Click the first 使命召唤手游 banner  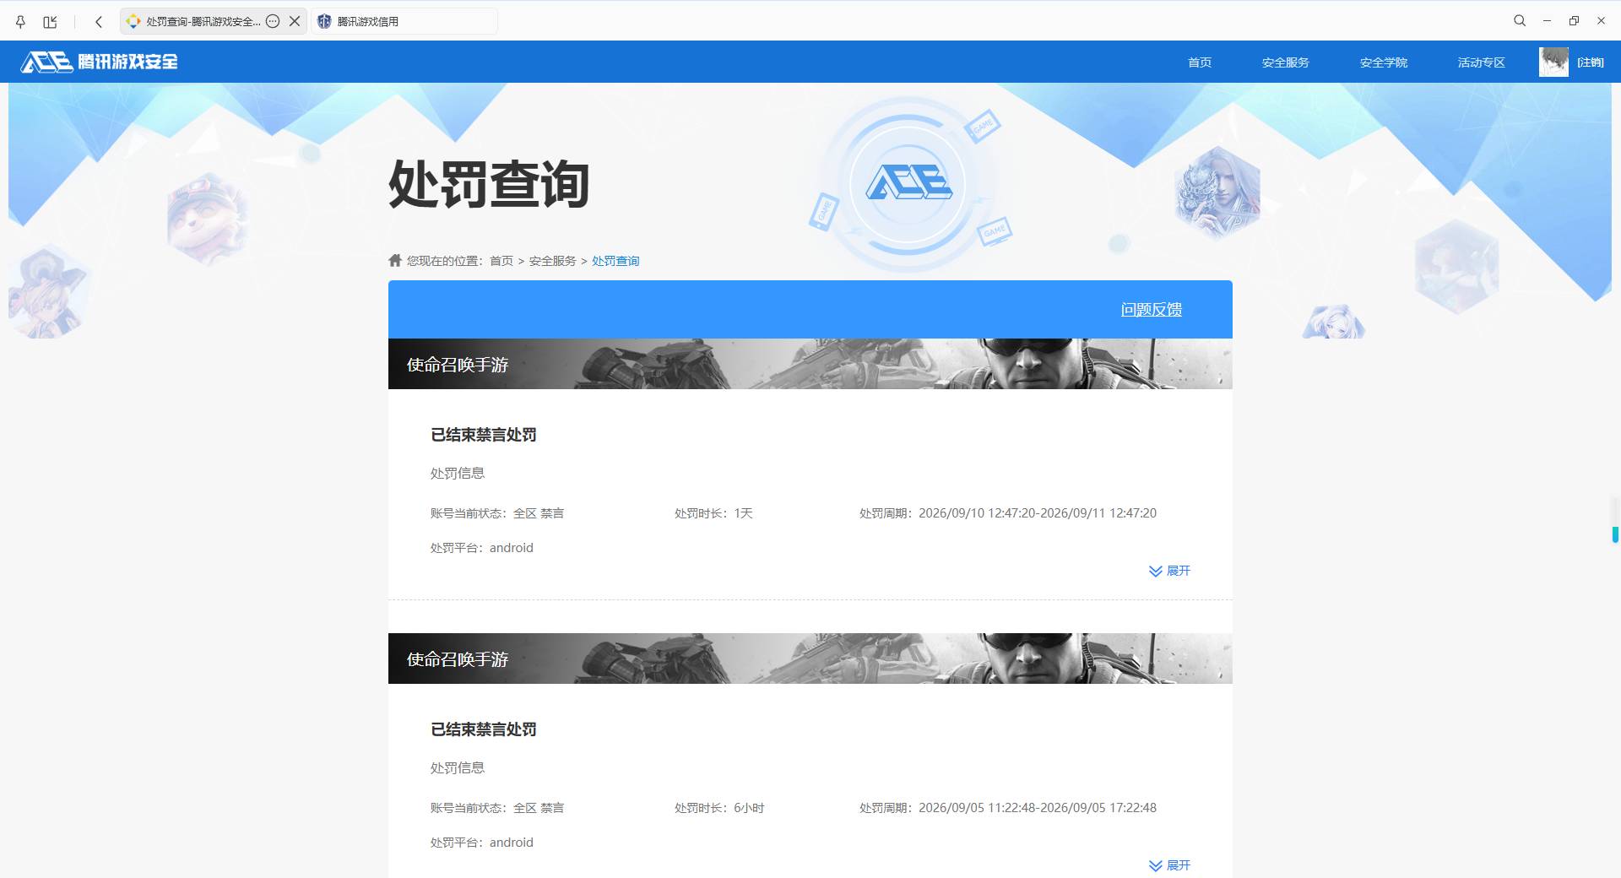point(810,364)
